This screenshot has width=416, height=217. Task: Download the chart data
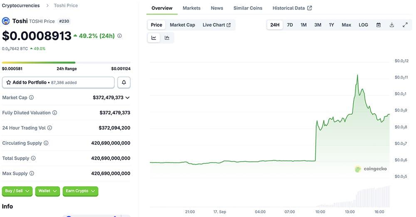point(391,25)
